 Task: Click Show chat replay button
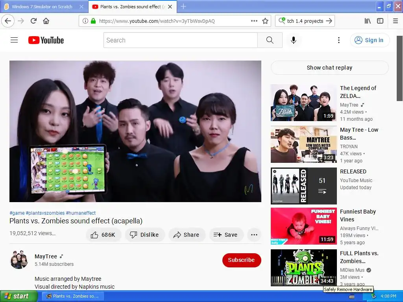pyautogui.click(x=329, y=68)
